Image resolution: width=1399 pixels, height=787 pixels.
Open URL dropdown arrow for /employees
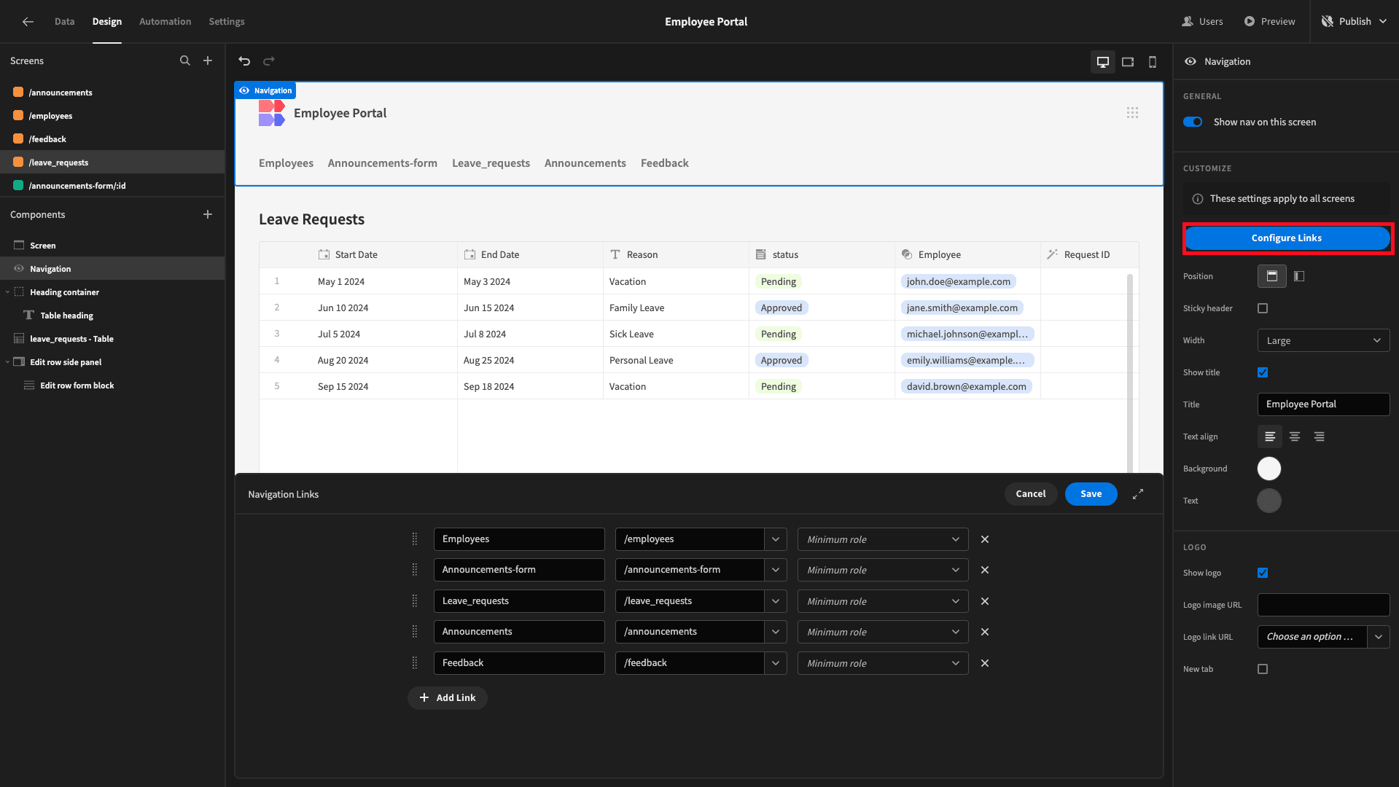[776, 539]
